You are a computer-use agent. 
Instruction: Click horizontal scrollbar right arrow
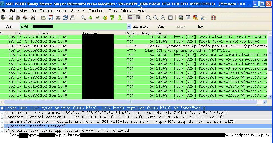coord(265,102)
